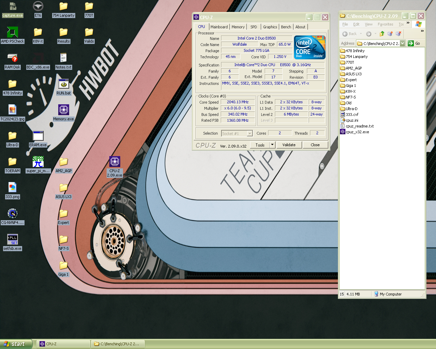
Task: Open the Graphics tab
Action: click(270, 27)
